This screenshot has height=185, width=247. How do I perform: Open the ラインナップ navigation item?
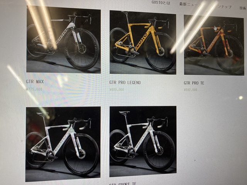(x=222, y=7)
